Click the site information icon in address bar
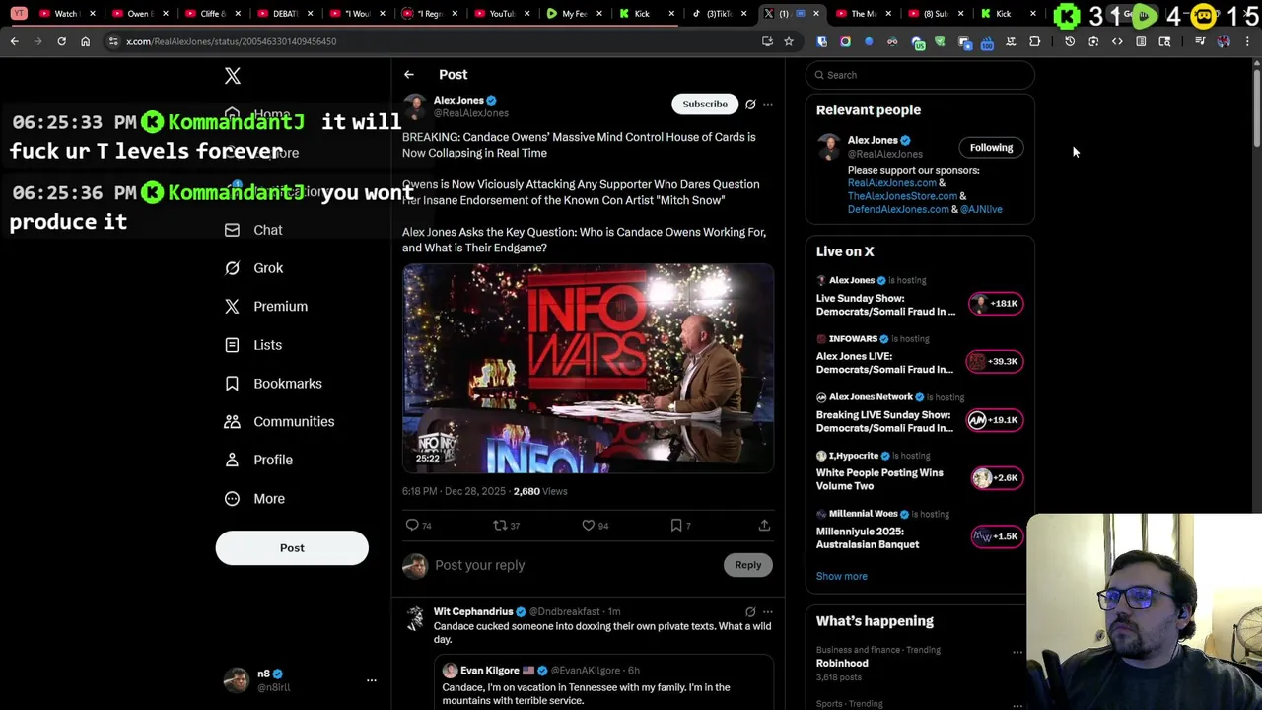 pyautogui.click(x=113, y=41)
